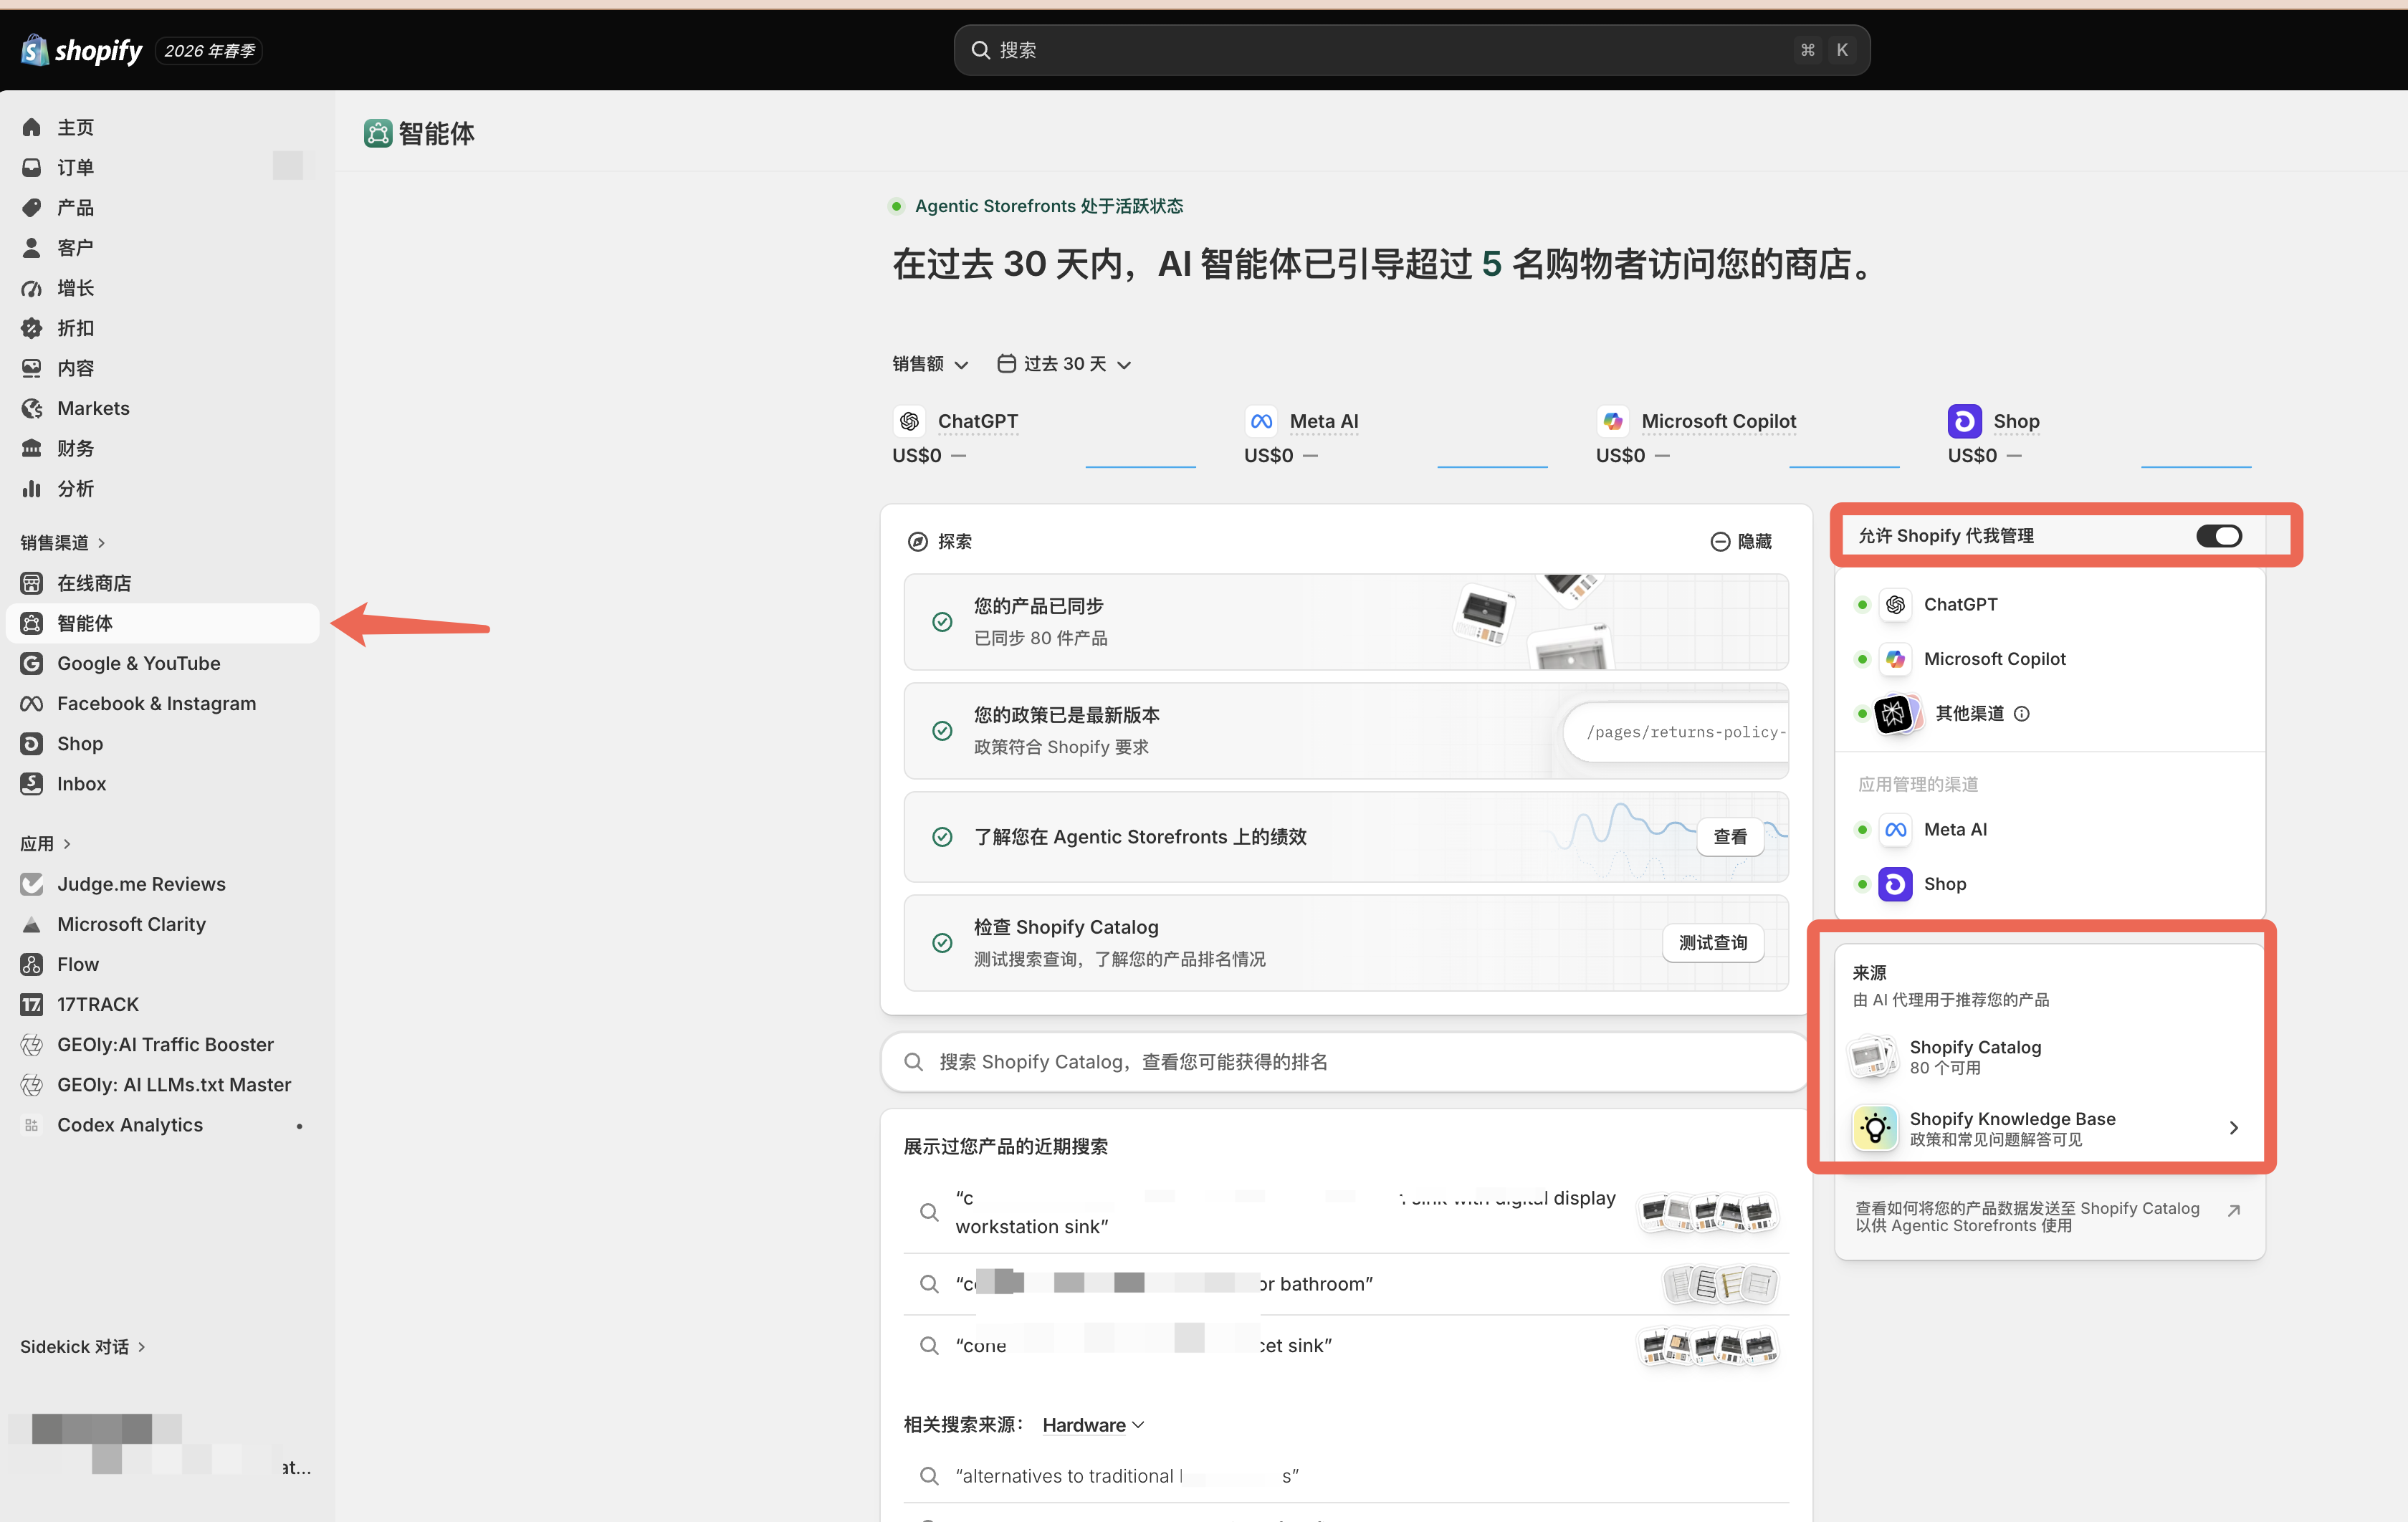Open 客户 customers person icon
The image size is (2408, 1522).
(x=32, y=247)
